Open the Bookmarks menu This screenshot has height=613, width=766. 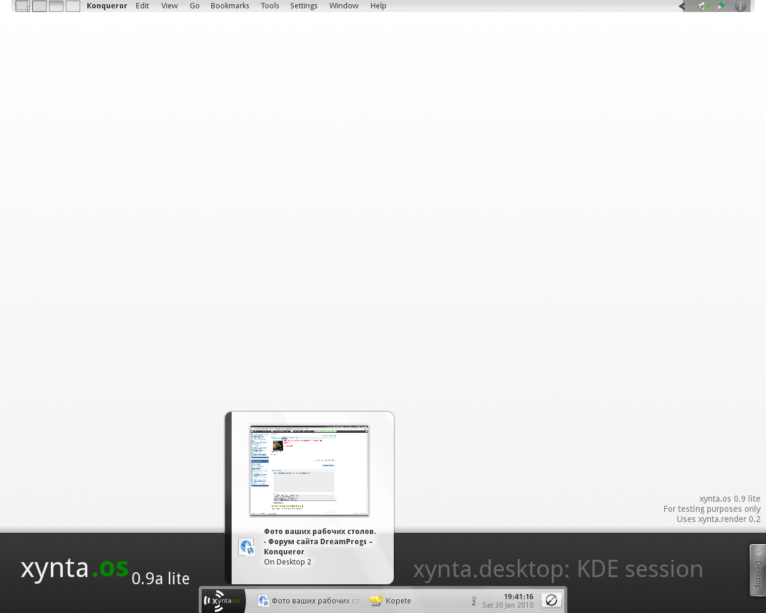pyautogui.click(x=230, y=6)
